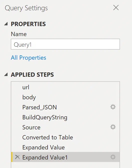132x168 pixels.
Task: Select the body applied step
Action: 65,97
